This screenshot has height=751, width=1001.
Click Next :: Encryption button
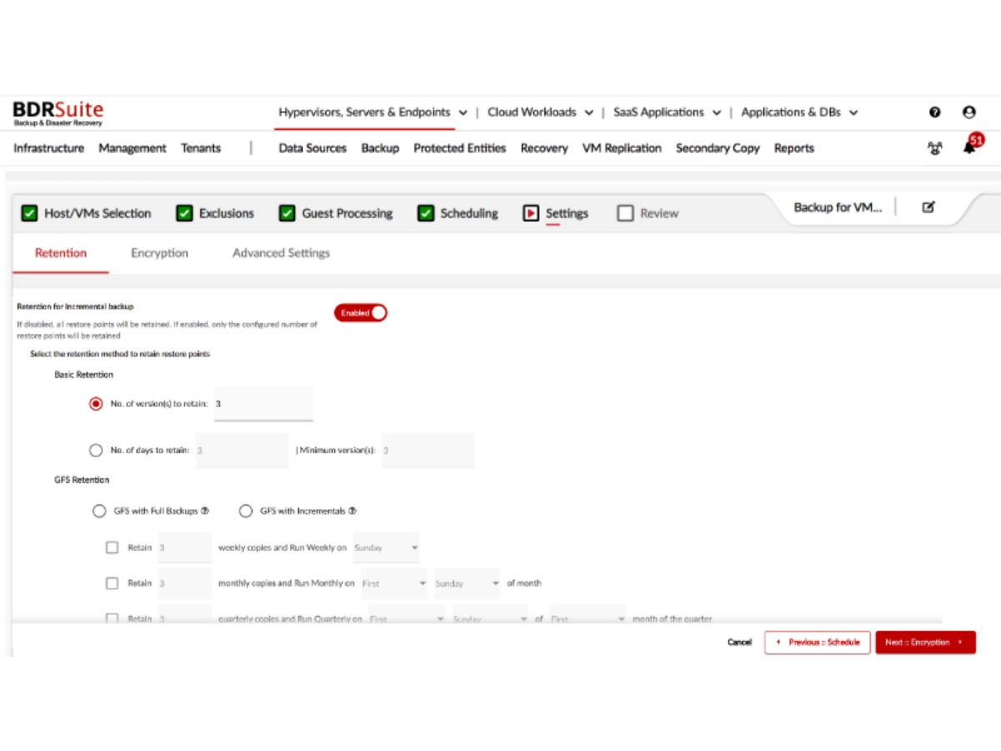click(925, 643)
